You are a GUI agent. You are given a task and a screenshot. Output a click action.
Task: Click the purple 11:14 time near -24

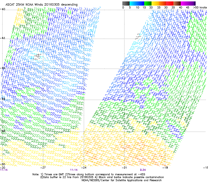74,170
